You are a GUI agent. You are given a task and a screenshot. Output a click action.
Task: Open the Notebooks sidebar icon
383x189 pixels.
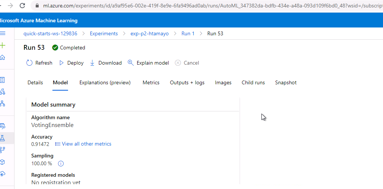click(x=3, y=80)
